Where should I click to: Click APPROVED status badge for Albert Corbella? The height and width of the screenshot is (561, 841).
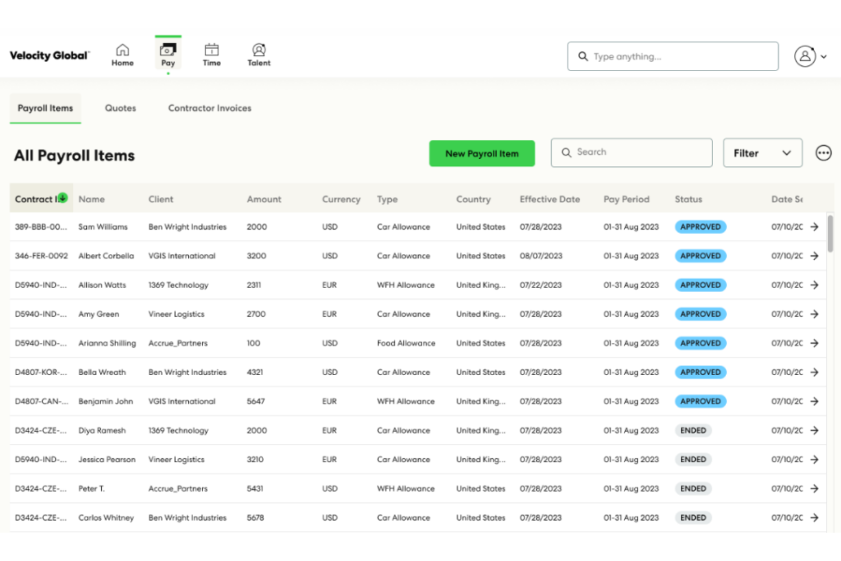coord(700,256)
